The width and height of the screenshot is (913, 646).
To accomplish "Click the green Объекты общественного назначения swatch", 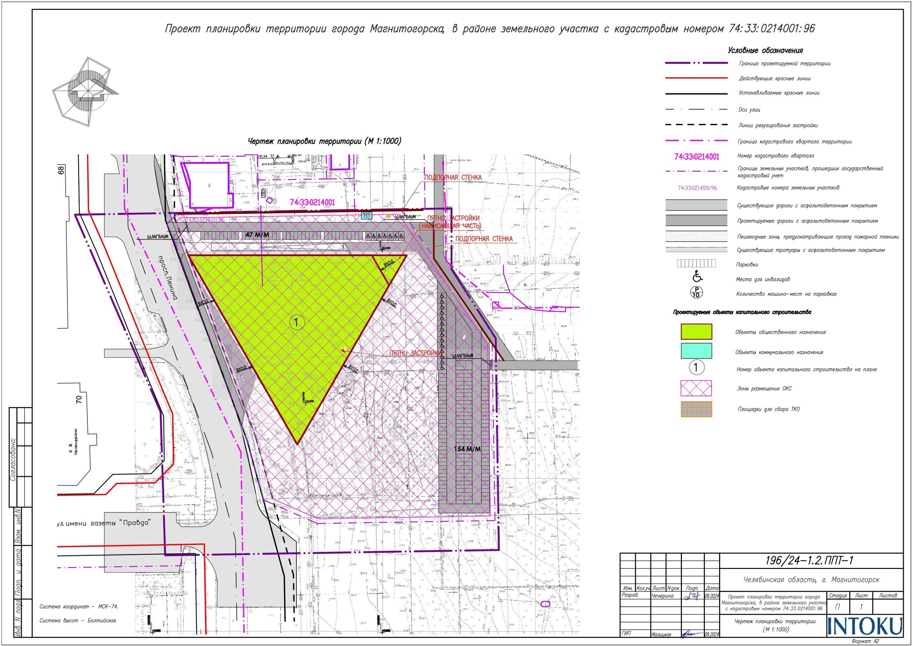I will point(696,331).
